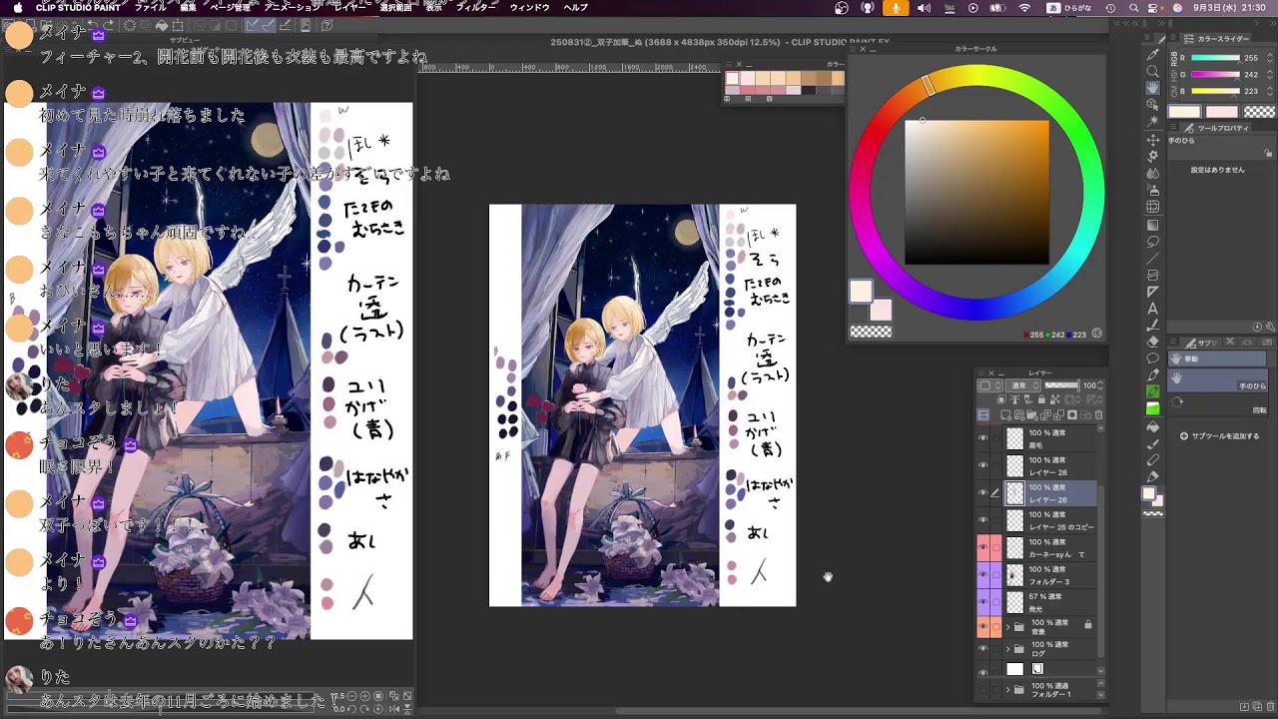Screen dimensions: 1278x719
Task: Hide the 発光 layer
Action: (x=982, y=601)
